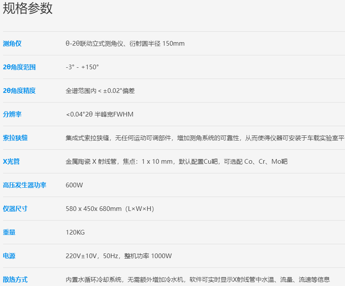Select the 分辨率 label
The height and width of the screenshot is (286, 345).
(x=12, y=114)
